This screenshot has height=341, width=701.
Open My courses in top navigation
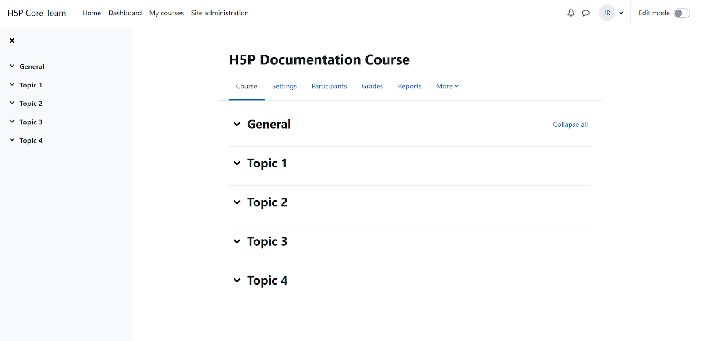click(166, 13)
